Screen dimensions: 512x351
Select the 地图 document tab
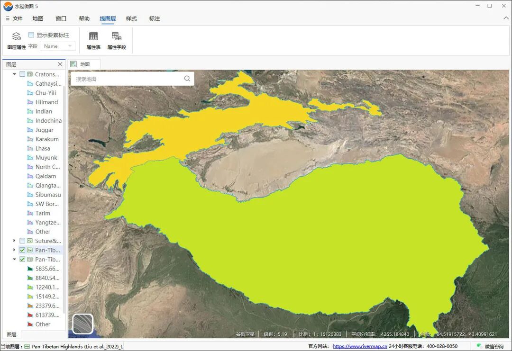coord(84,64)
